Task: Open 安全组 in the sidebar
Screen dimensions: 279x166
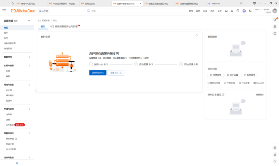Action: tap(9, 90)
